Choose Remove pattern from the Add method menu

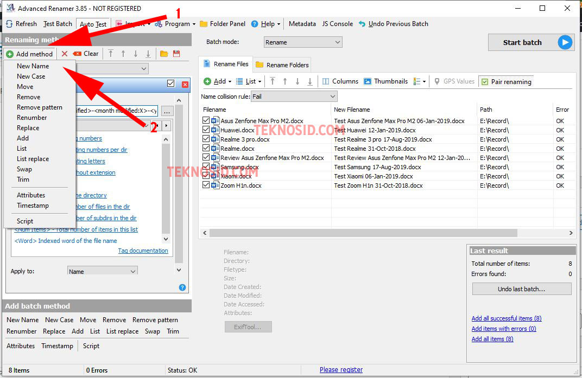pos(39,107)
